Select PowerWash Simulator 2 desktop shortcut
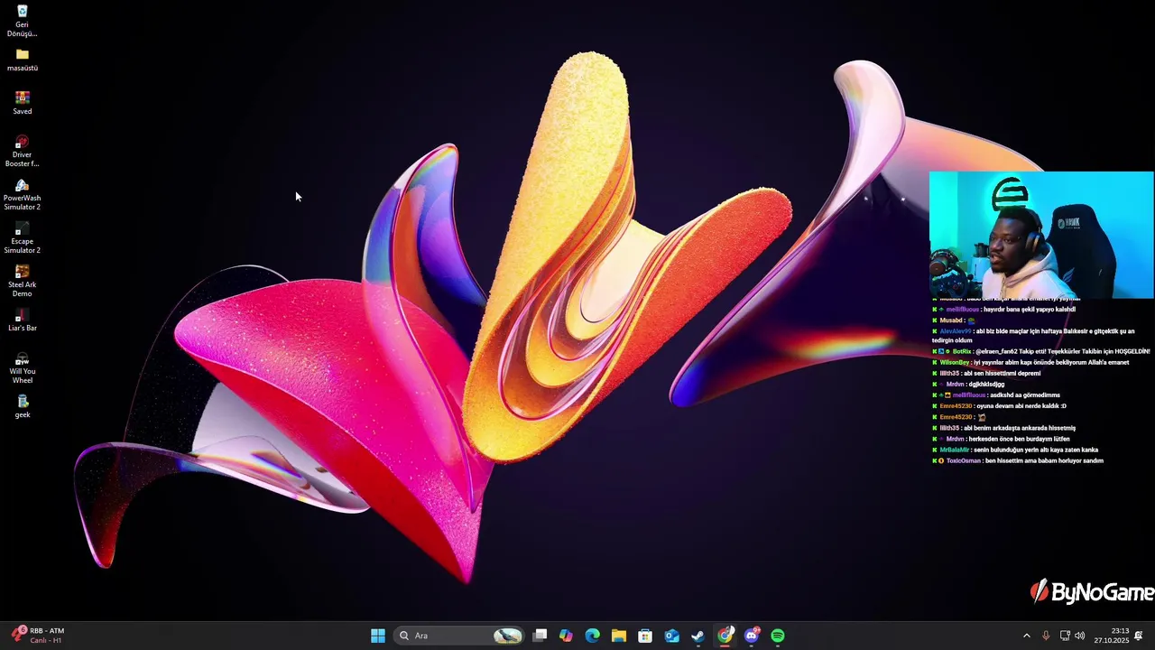Image resolution: width=1155 pixels, height=650 pixels. (23, 194)
